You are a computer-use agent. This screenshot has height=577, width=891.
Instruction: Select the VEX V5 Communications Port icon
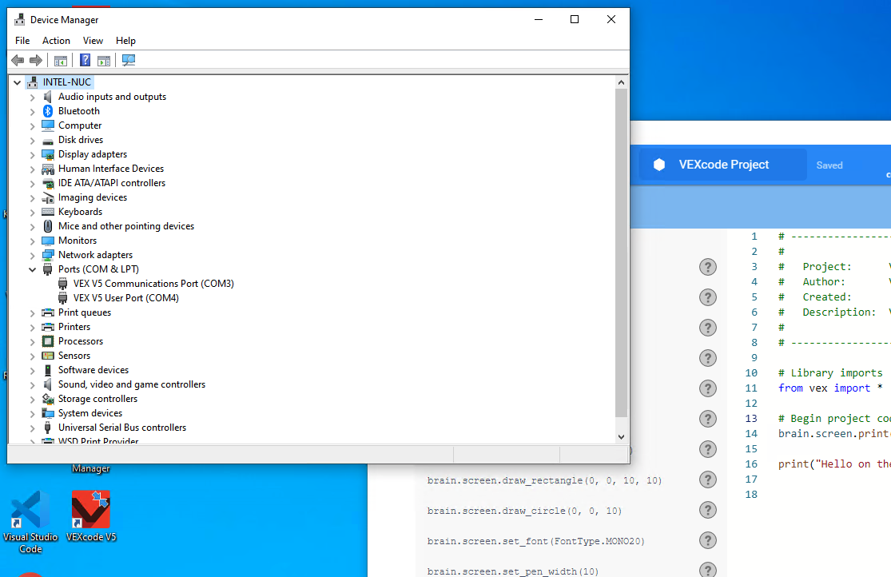(63, 284)
